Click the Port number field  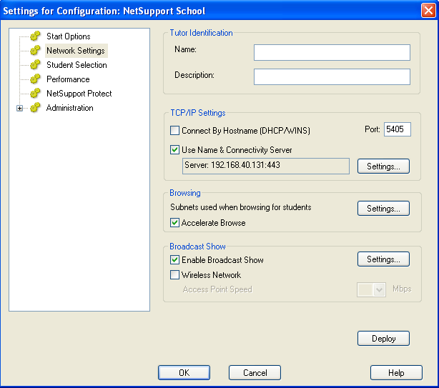point(397,129)
